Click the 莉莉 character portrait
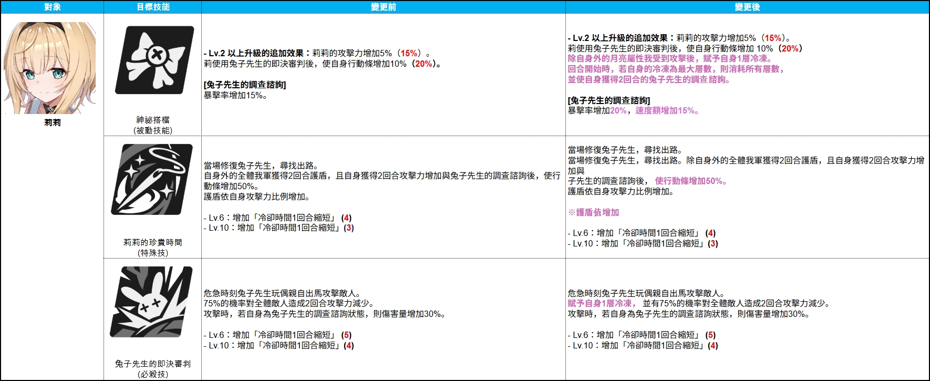930x381 pixels. (x=50, y=68)
